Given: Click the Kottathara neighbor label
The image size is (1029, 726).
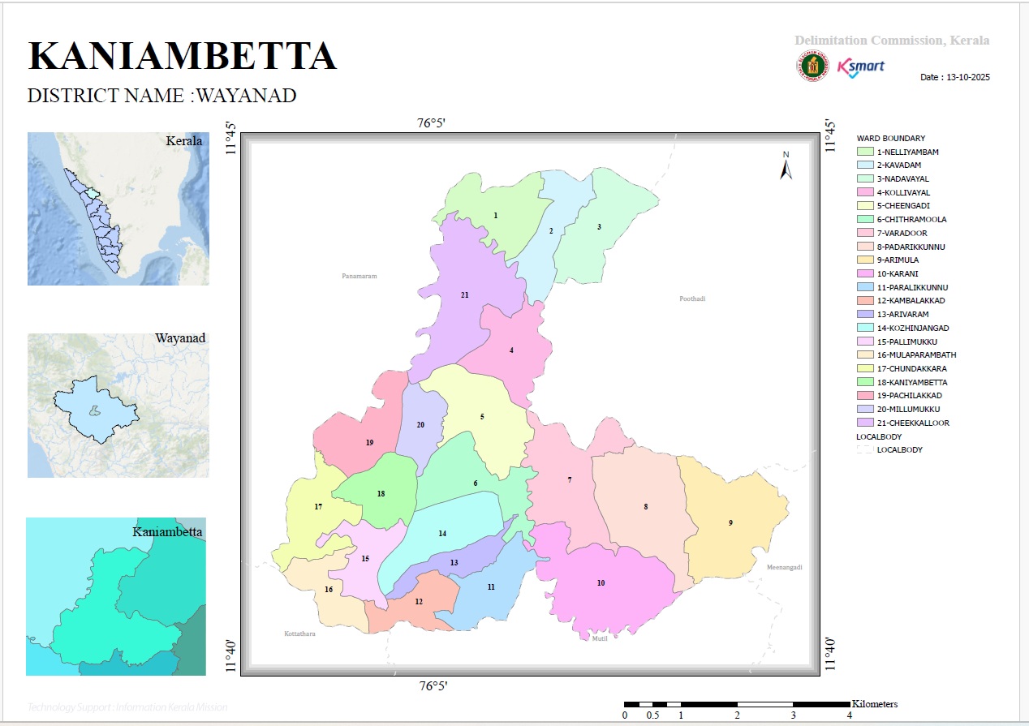Looking at the screenshot, I should point(299,634).
